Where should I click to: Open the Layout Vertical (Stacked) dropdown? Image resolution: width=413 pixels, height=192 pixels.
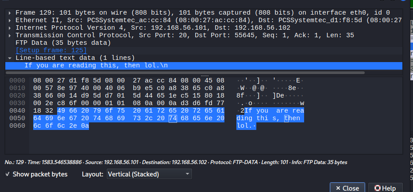149,174
